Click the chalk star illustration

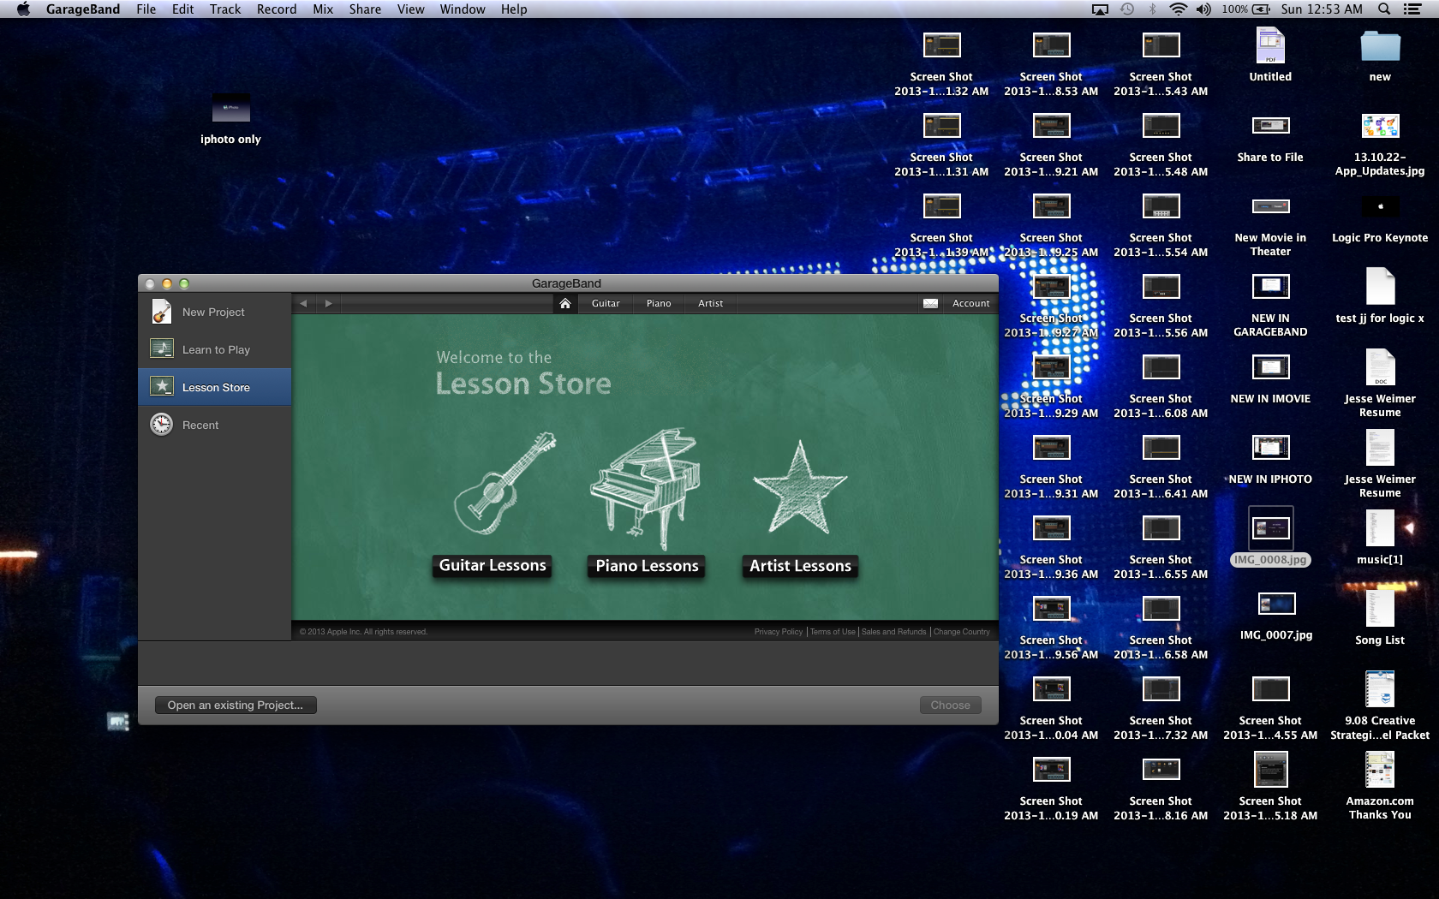pyautogui.click(x=799, y=488)
